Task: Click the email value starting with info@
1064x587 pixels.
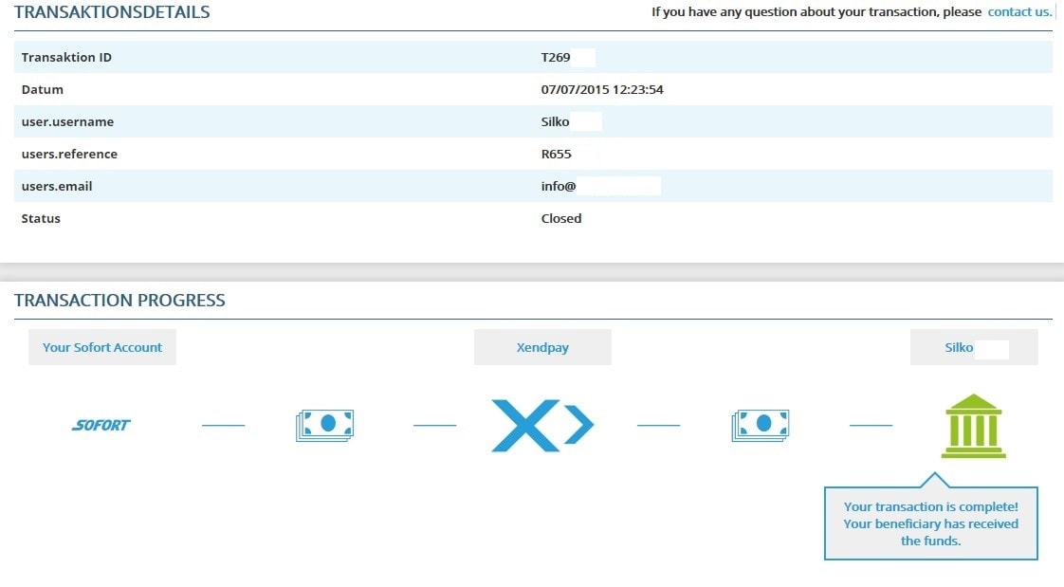Action: coord(559,187)
